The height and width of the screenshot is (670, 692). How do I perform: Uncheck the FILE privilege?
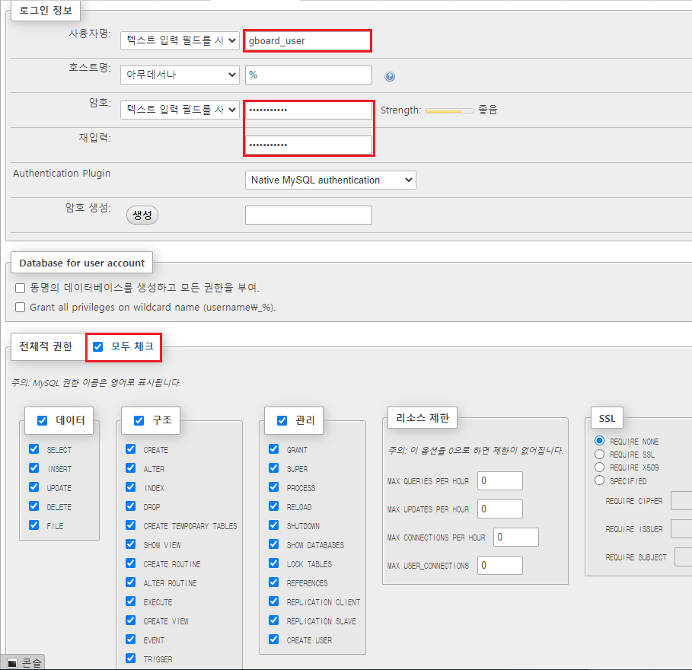coord(34,525)
